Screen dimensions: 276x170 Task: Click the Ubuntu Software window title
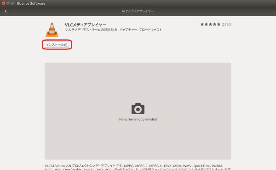[31, 3]
